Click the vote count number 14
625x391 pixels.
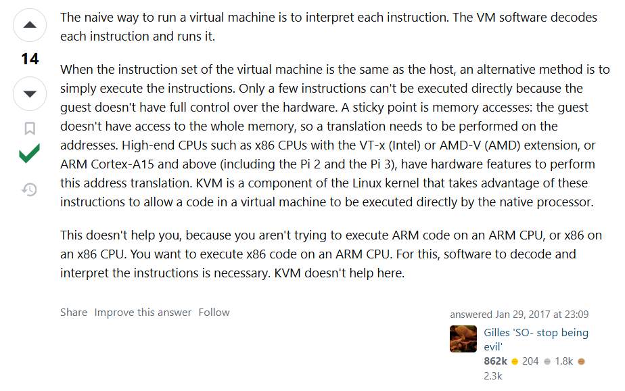29,60
